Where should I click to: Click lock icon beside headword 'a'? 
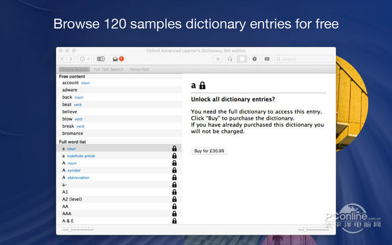[202, 86]
